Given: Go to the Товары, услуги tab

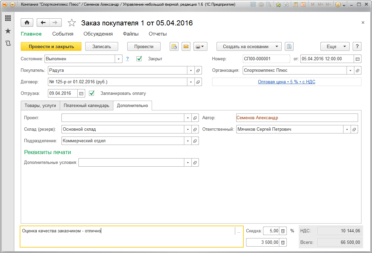Looking at the screenshot, I should (x=40, y=106).
